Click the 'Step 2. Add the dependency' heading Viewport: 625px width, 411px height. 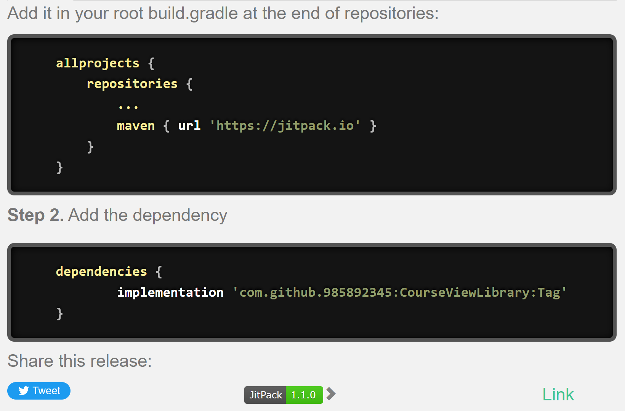coord(117,215)
